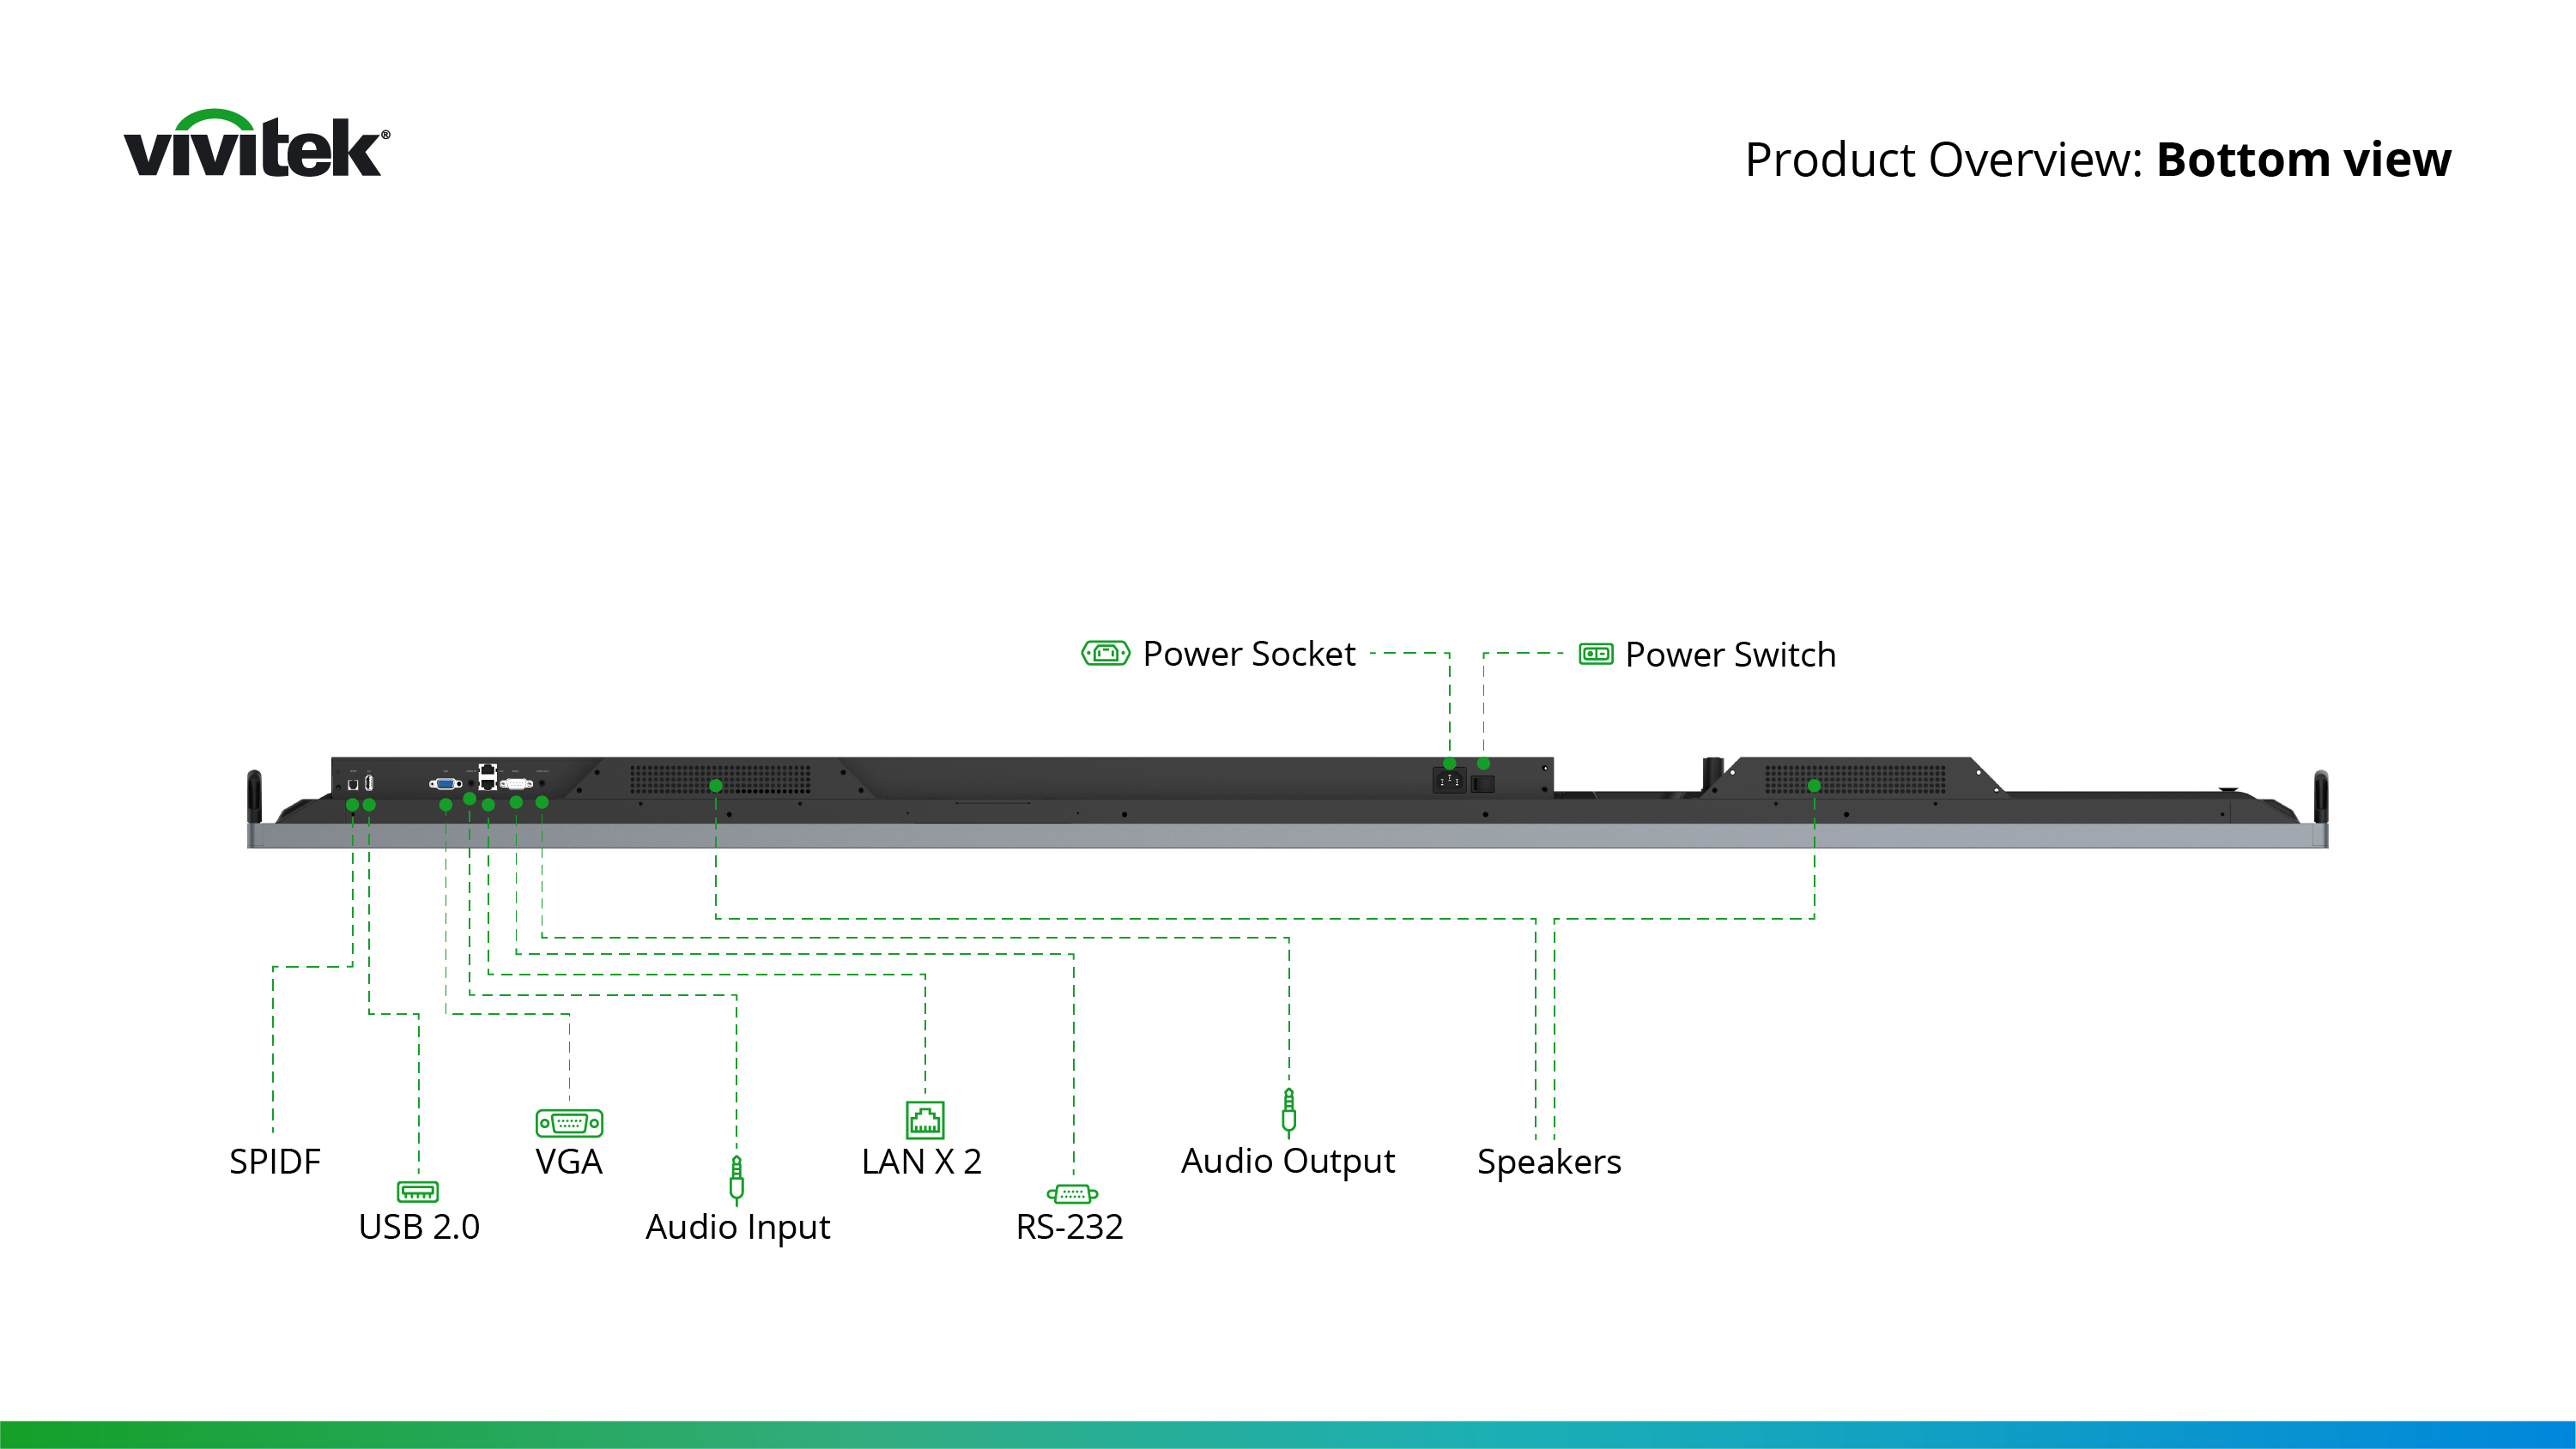Click the power socket on the display
This screenshot has width=2576, height=1449.
click(x=1449, y=782)
